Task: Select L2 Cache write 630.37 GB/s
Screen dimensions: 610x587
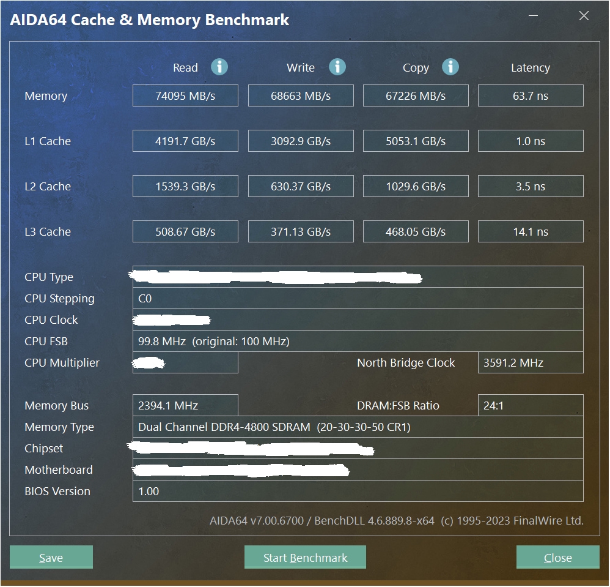Action: click(301, 186)
